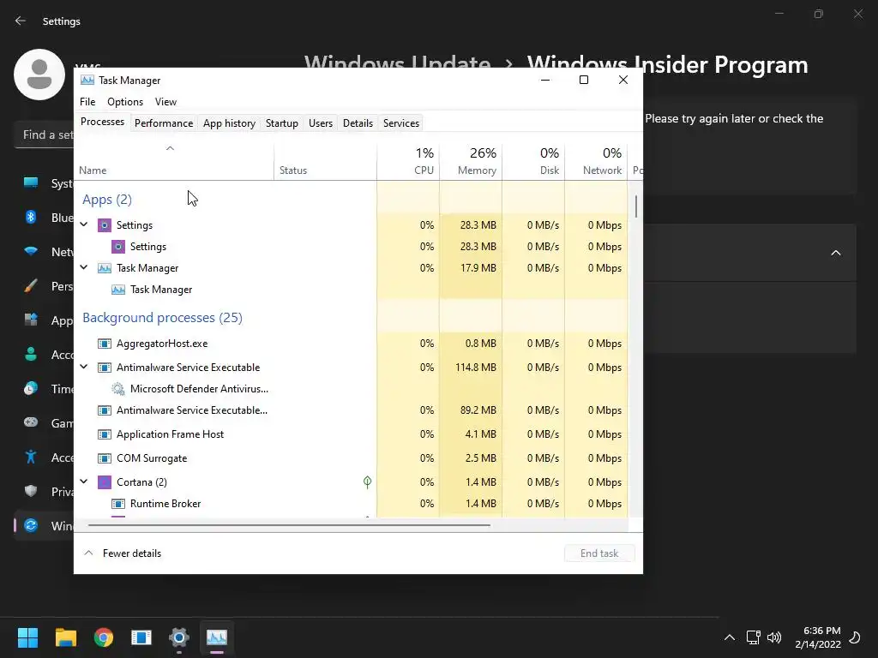Screen dimensions: 878x658
Task: Click the Task Manager parent row icon
Action: (104, 268)
